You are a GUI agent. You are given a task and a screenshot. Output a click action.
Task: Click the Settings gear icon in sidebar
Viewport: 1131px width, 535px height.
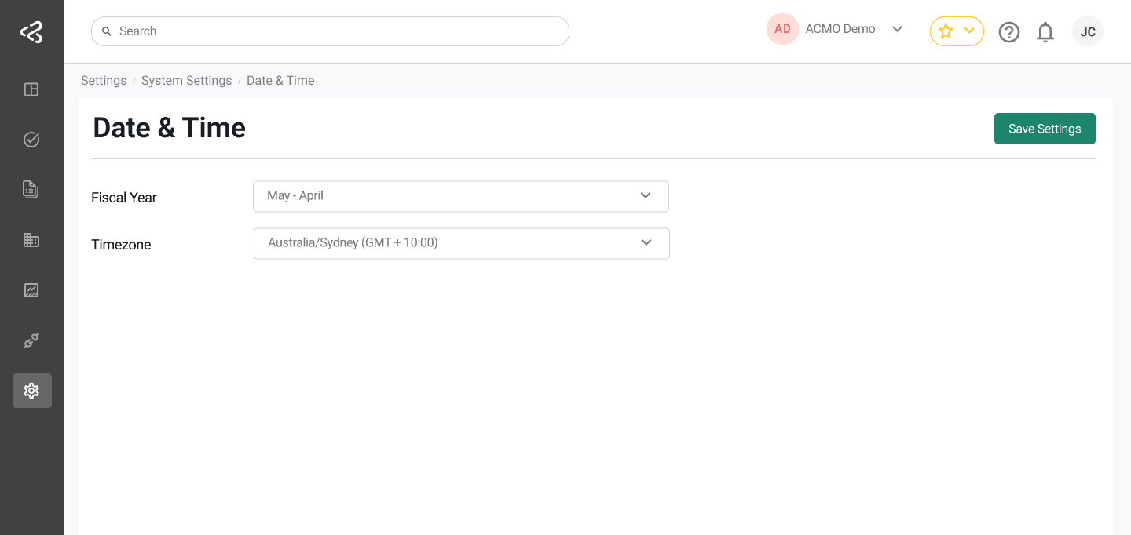coord(31,390)
